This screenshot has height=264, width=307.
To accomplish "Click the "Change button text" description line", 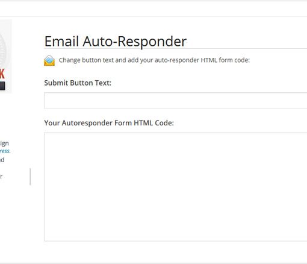I will point(154,60).
